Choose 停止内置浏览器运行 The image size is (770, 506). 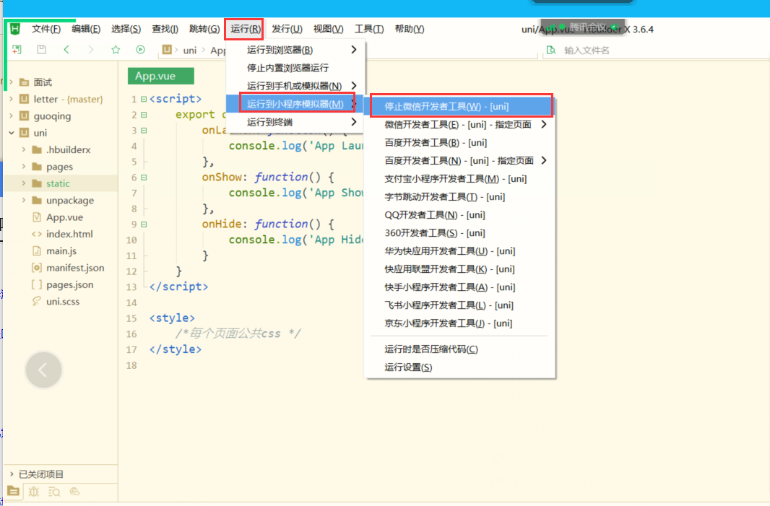[295, 68]
